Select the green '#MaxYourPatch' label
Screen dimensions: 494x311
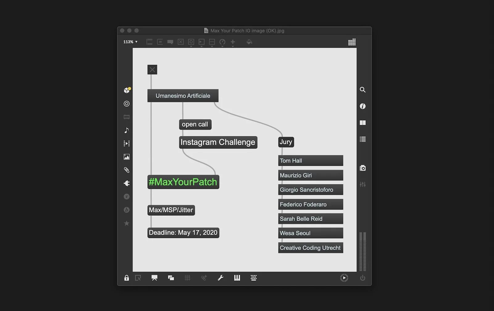click(x=183, y=182)
